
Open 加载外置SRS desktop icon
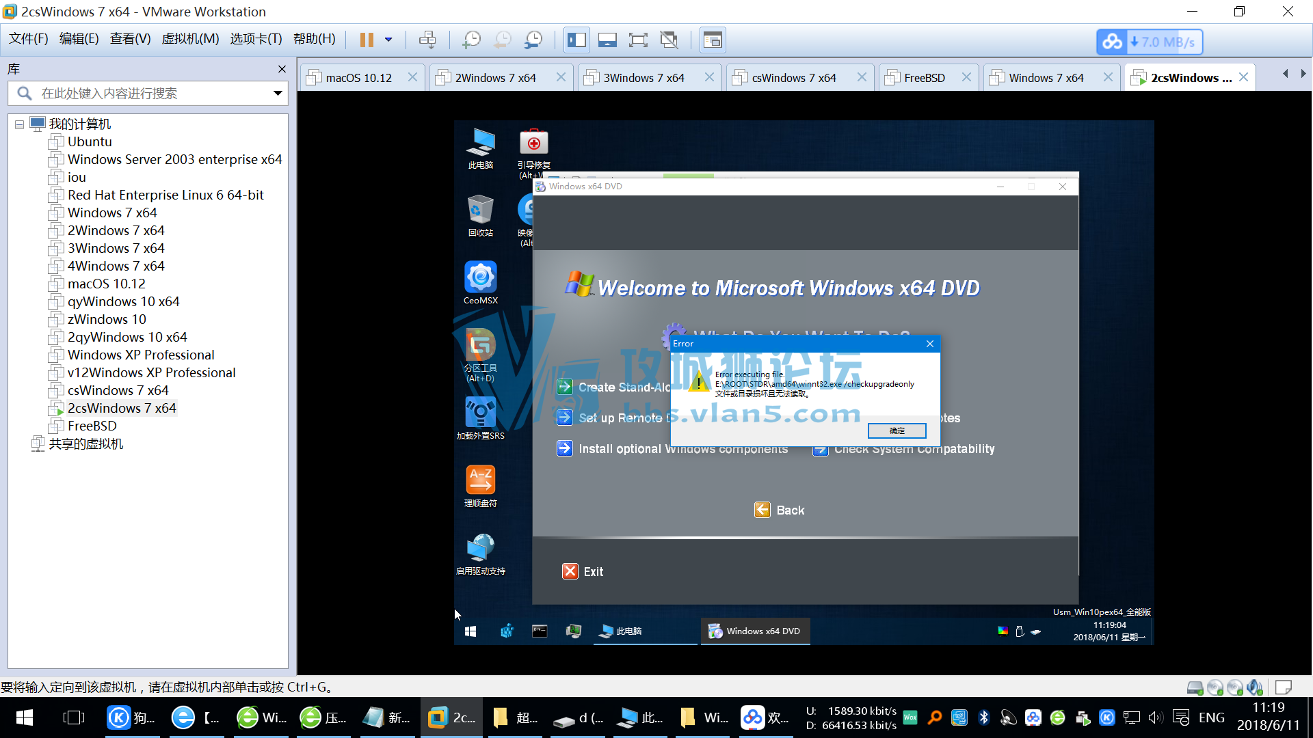pyautogui.click(x=481, y=418)
